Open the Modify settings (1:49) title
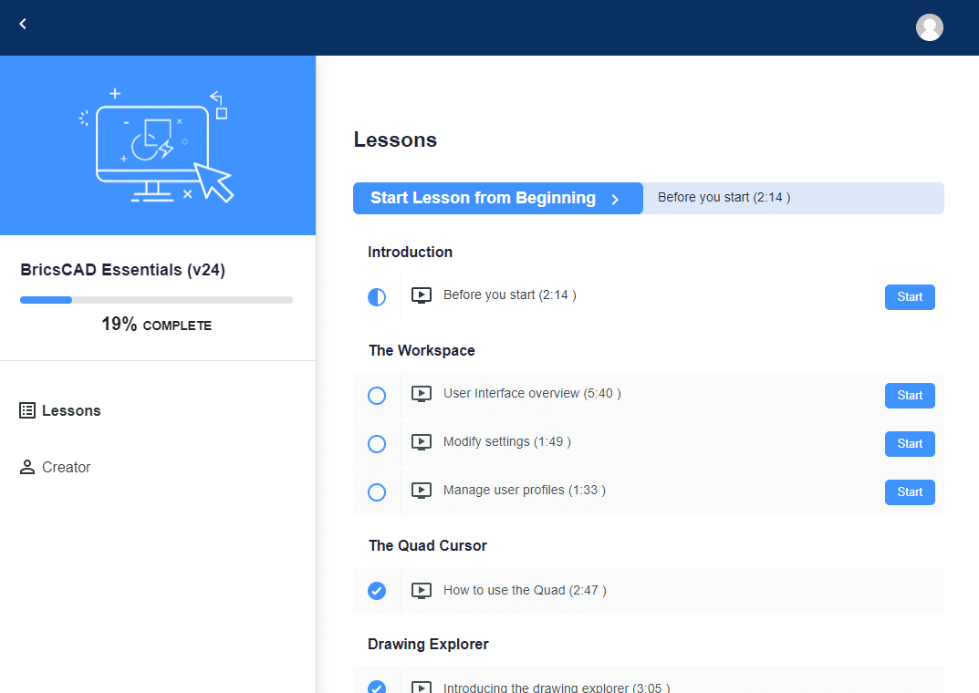The width and height of the screenshot is (979, 693). click(507, 441)
